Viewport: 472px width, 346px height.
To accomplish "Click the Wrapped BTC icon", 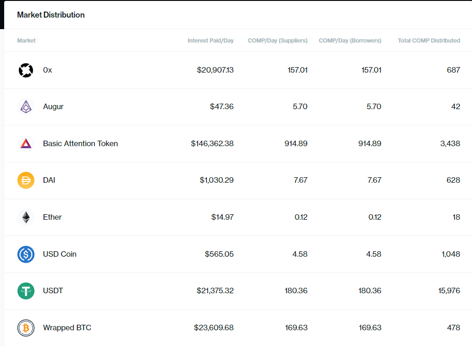I will point(26,327).
